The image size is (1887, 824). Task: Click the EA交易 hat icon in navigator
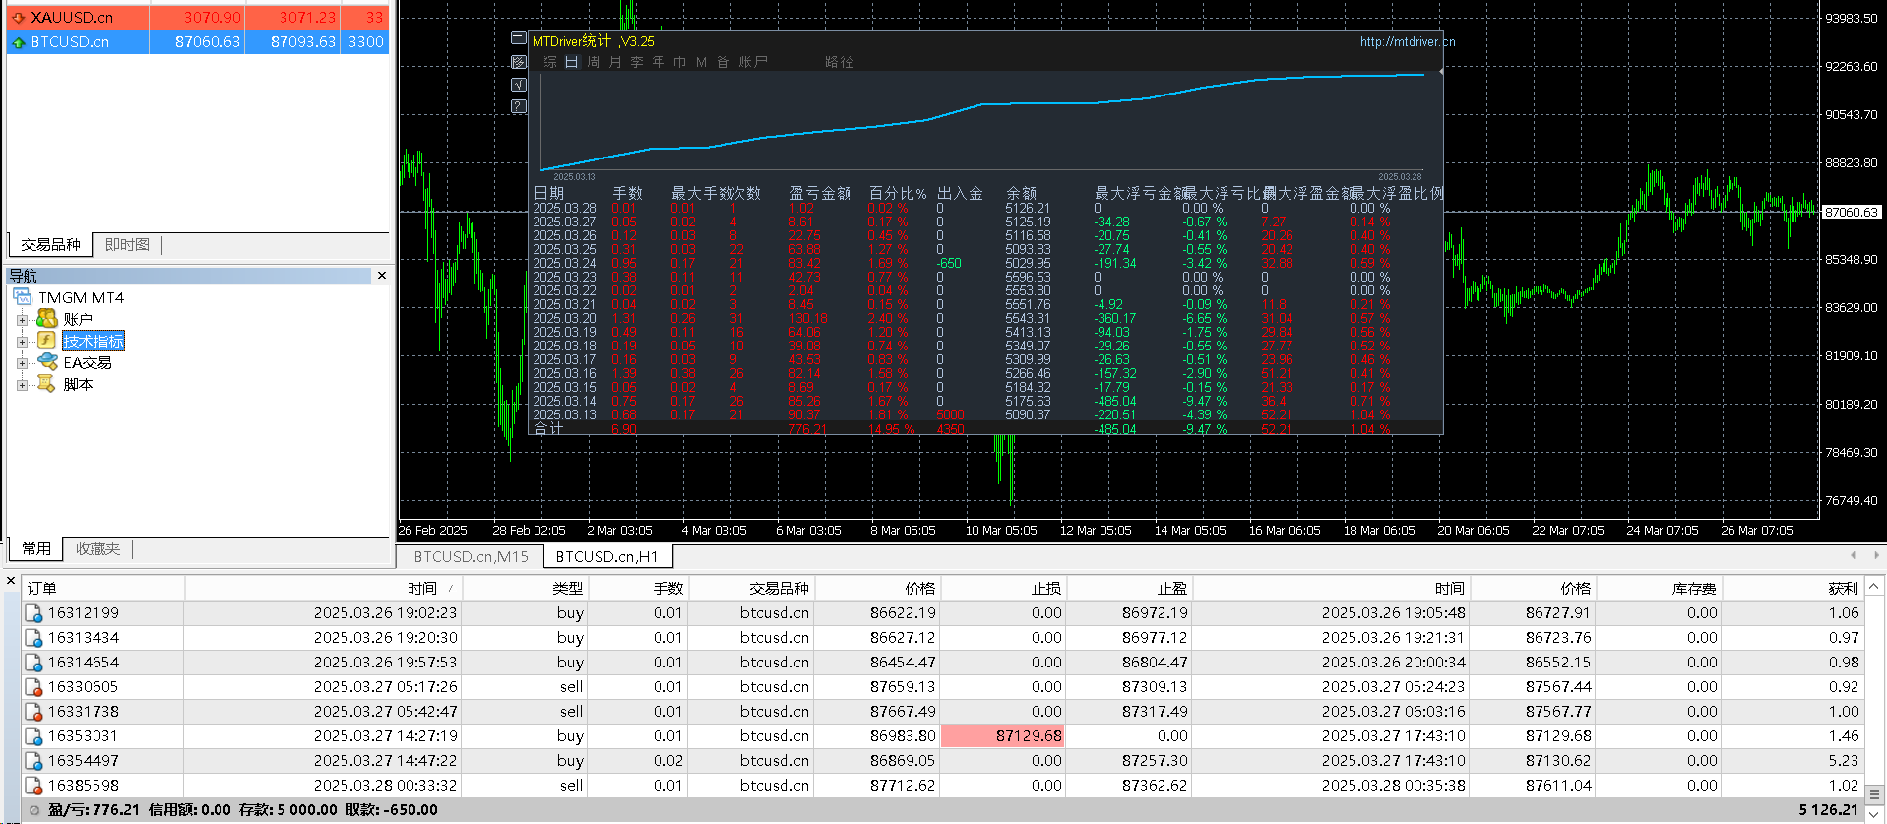tap(47, 362)
